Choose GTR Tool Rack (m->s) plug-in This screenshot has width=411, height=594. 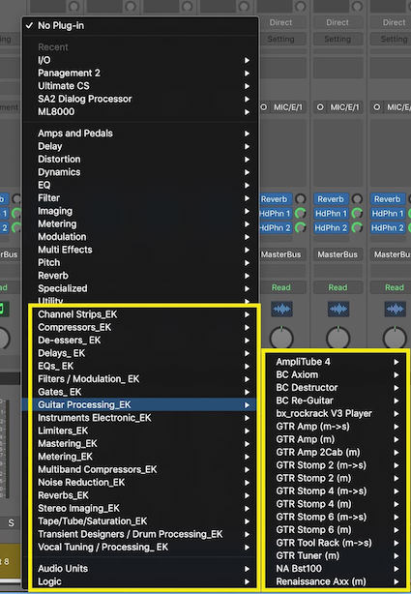(336, 543)
